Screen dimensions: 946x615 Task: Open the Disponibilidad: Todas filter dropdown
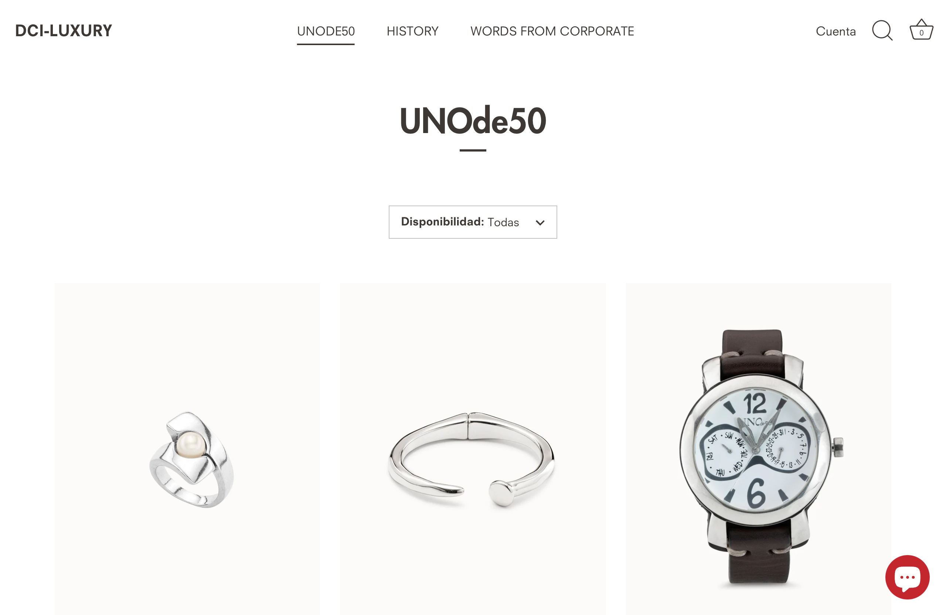[473, 222]
